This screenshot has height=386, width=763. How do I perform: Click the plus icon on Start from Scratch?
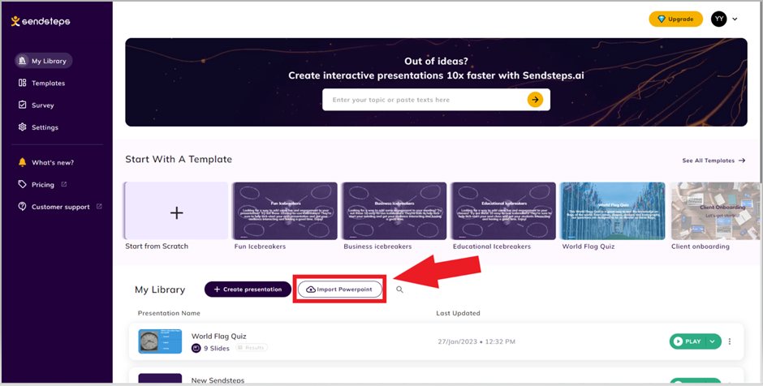(177, 212)
